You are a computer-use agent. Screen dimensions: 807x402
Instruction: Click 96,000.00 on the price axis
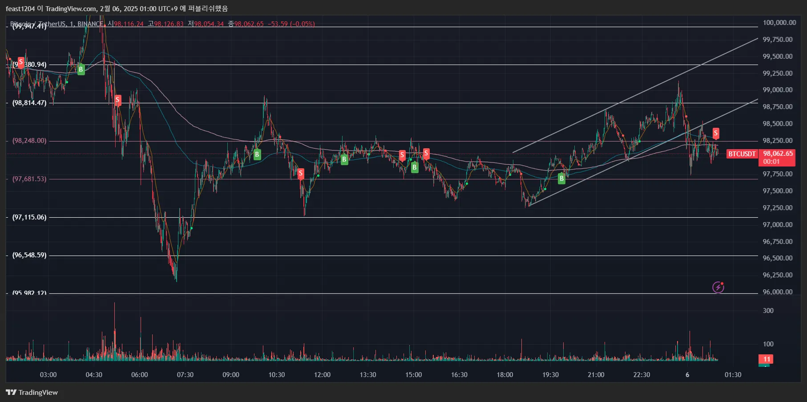click(778, 292)
